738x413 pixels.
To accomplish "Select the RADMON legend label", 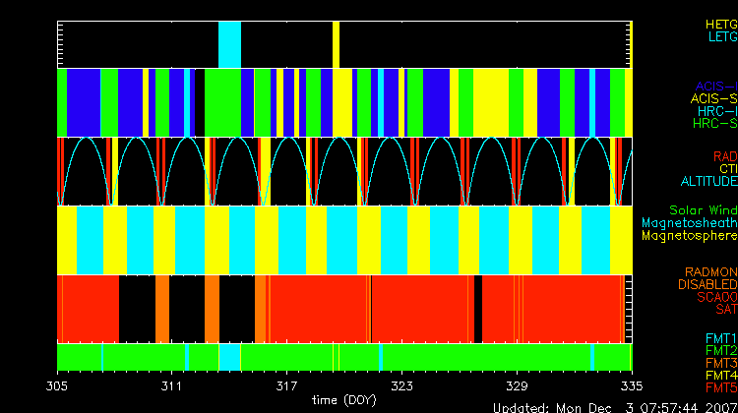I will point(711,272).
